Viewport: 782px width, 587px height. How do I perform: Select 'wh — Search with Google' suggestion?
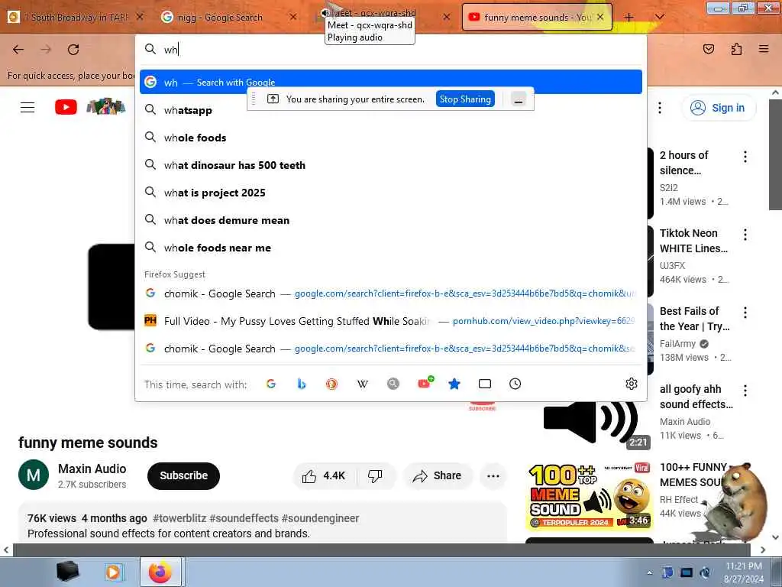coord(391,82)
